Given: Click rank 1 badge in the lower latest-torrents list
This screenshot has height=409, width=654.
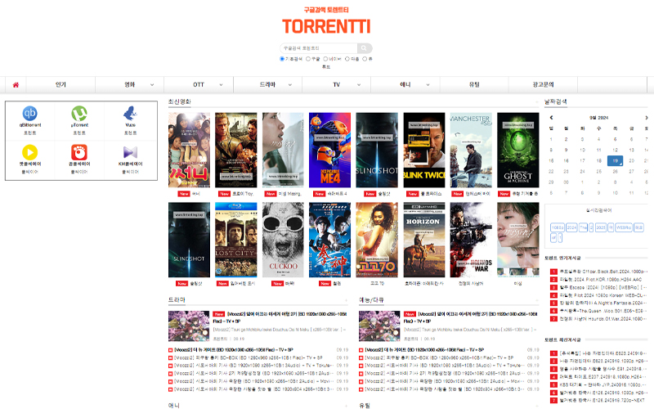Looking at the screenshot, I should pyautogui.click(x=553, y=353).
